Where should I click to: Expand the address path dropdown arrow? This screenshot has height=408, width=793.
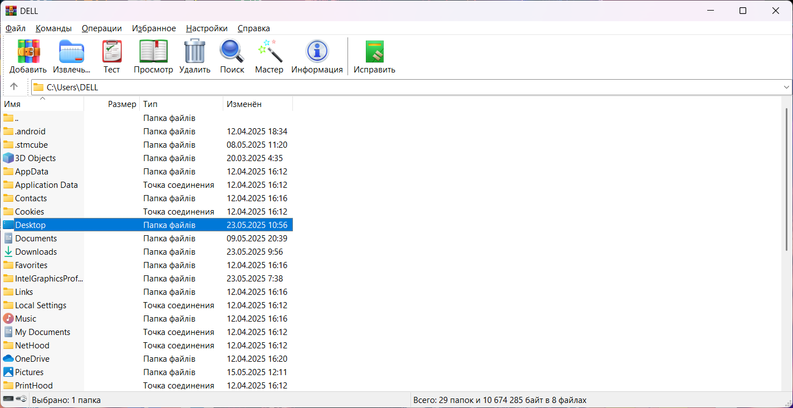tap(786, 87)
